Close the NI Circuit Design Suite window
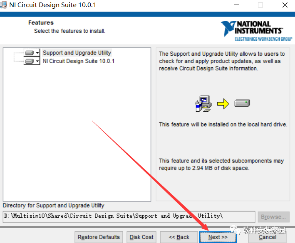The width and height of the screenshot is (295, 243). [285, 5]
